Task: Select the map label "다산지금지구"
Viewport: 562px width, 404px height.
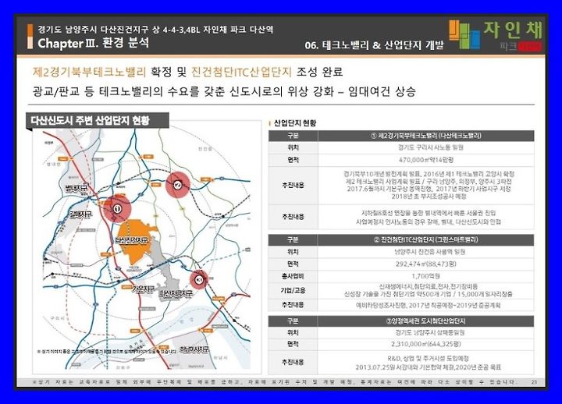Action: tap(176, 294)
